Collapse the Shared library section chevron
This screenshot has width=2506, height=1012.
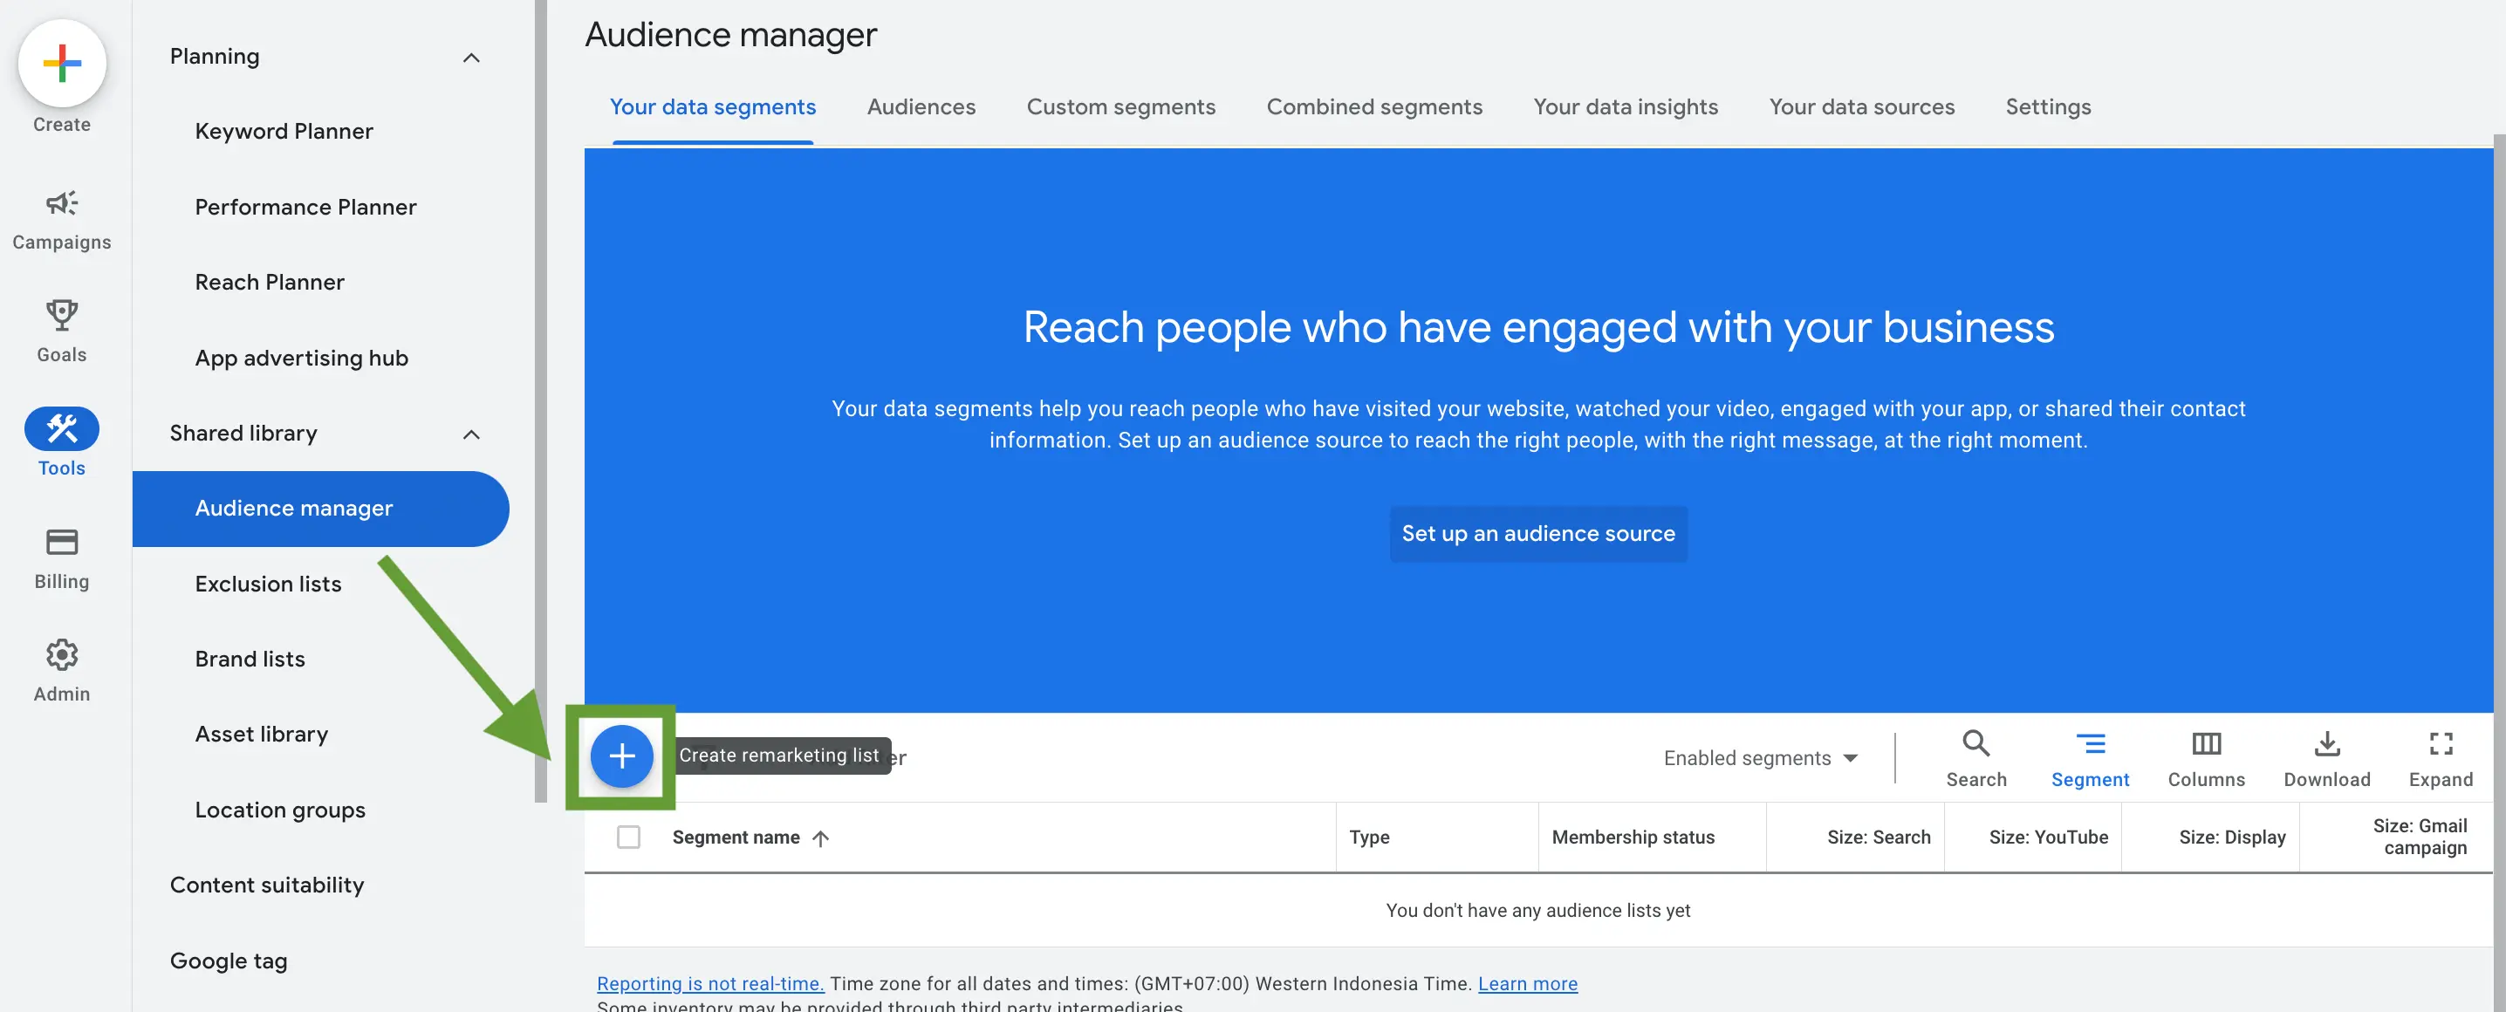coord(471,434)
